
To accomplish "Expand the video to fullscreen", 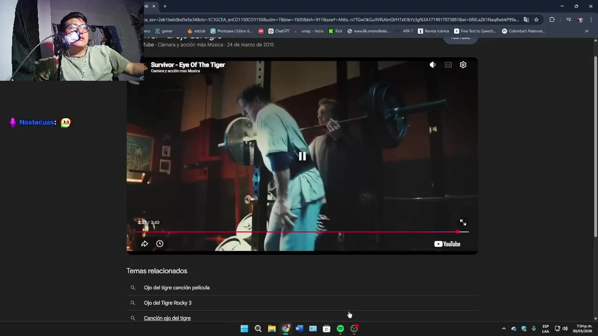I will [x=463, y=223].
